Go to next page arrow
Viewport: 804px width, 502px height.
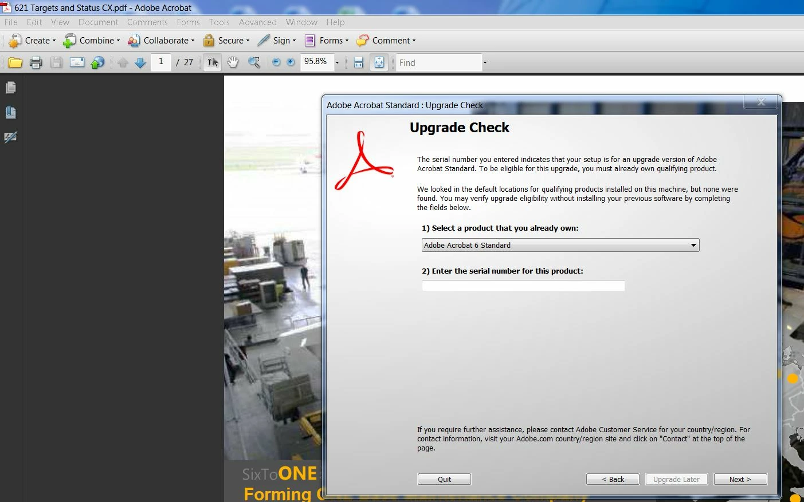pyautogui.click(x=140, y=62)
